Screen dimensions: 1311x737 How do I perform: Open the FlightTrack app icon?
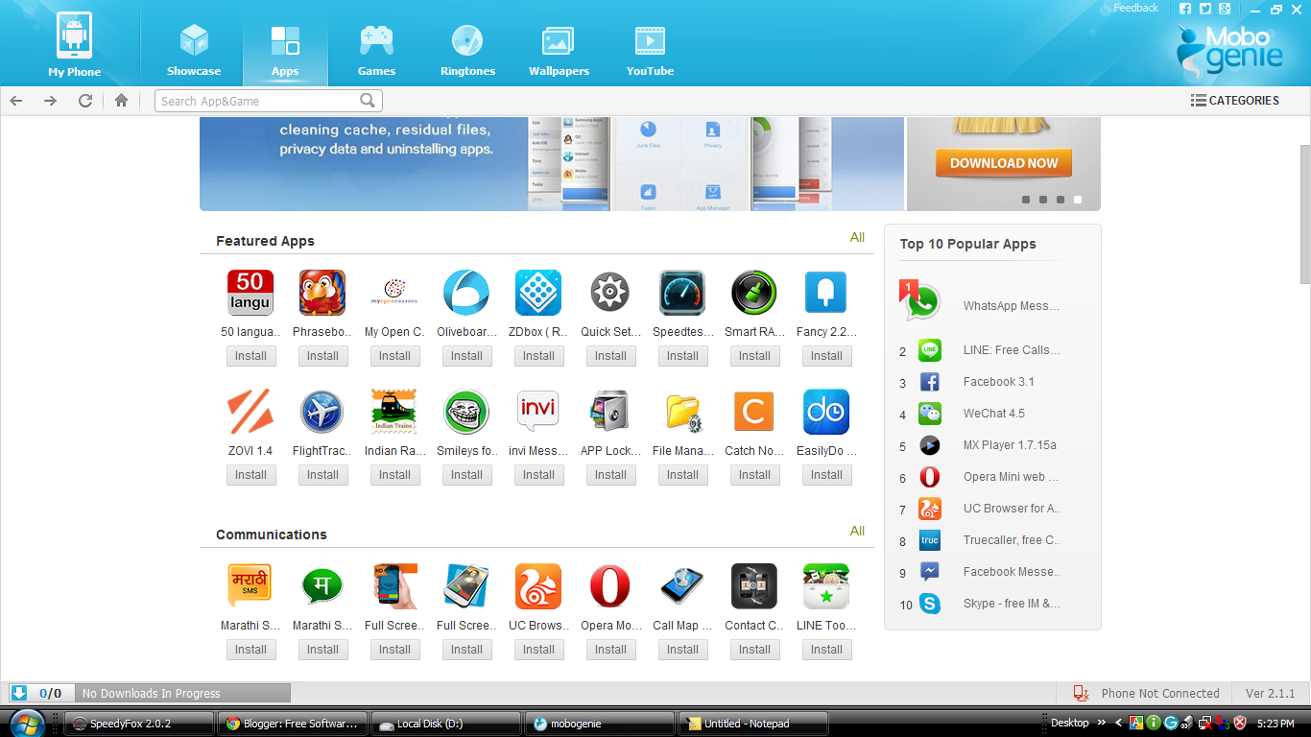coord(322,412)
